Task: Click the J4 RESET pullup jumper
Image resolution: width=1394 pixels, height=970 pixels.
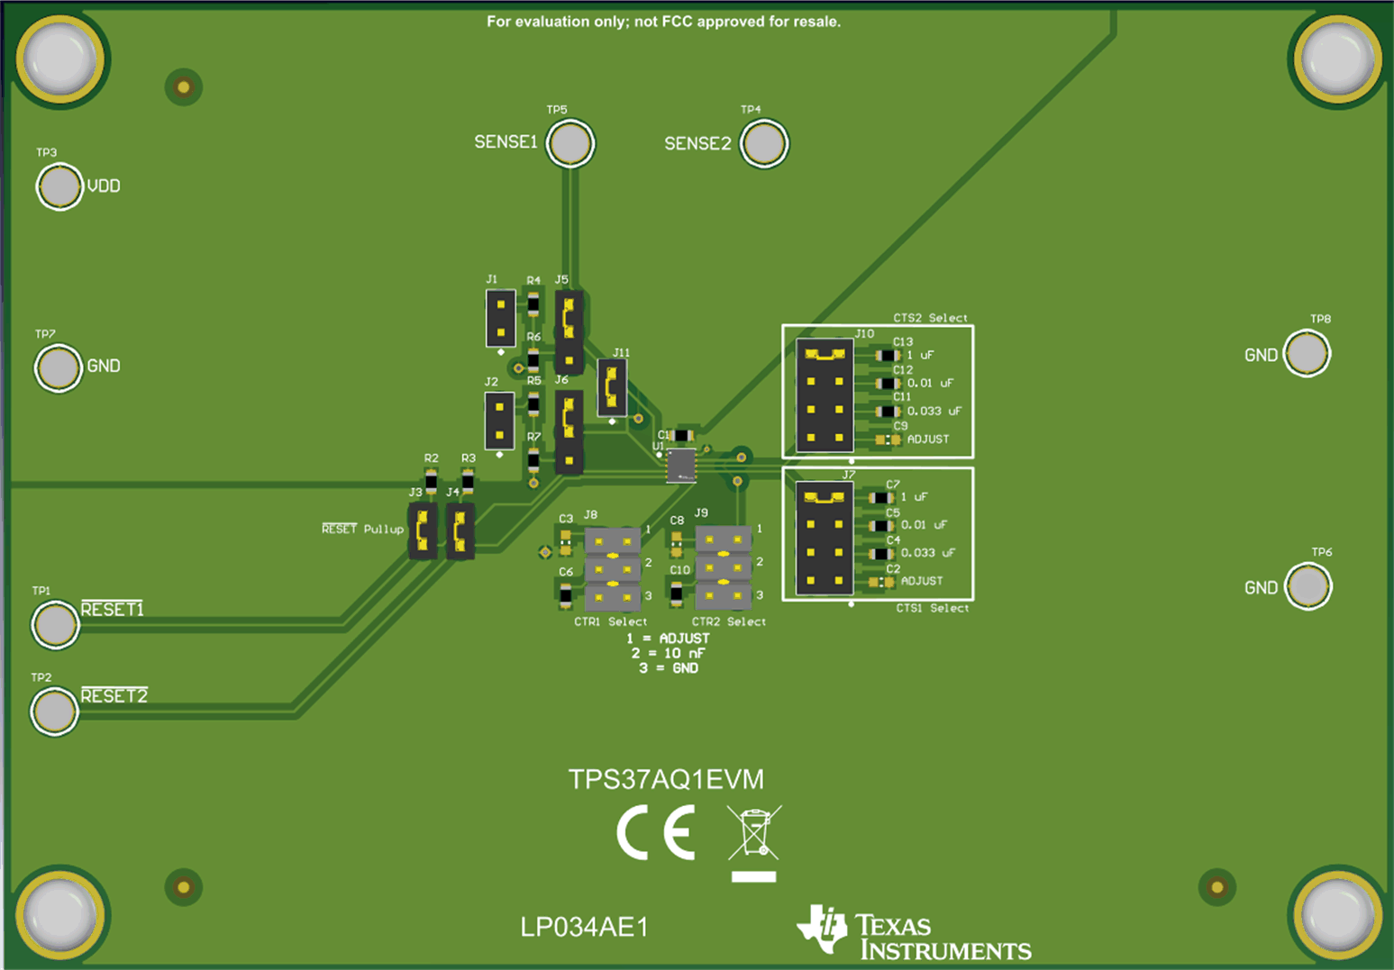Action: coord(460,530)
